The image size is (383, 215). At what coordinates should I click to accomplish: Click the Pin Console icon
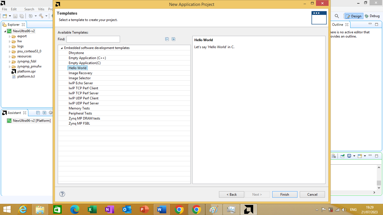click(x=343, y=156)
